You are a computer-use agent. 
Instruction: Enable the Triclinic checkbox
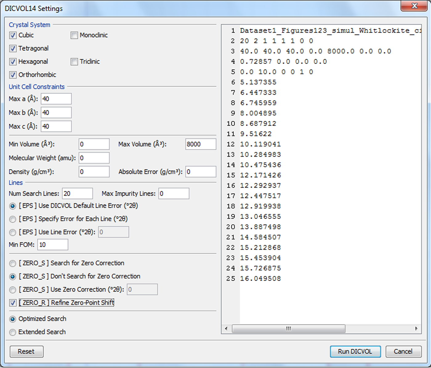(x=74, y=62)
